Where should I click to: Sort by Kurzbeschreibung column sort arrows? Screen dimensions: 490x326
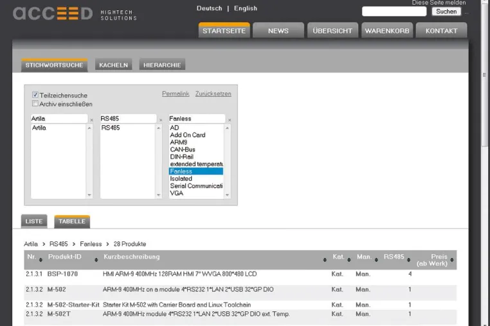[325, 259]
